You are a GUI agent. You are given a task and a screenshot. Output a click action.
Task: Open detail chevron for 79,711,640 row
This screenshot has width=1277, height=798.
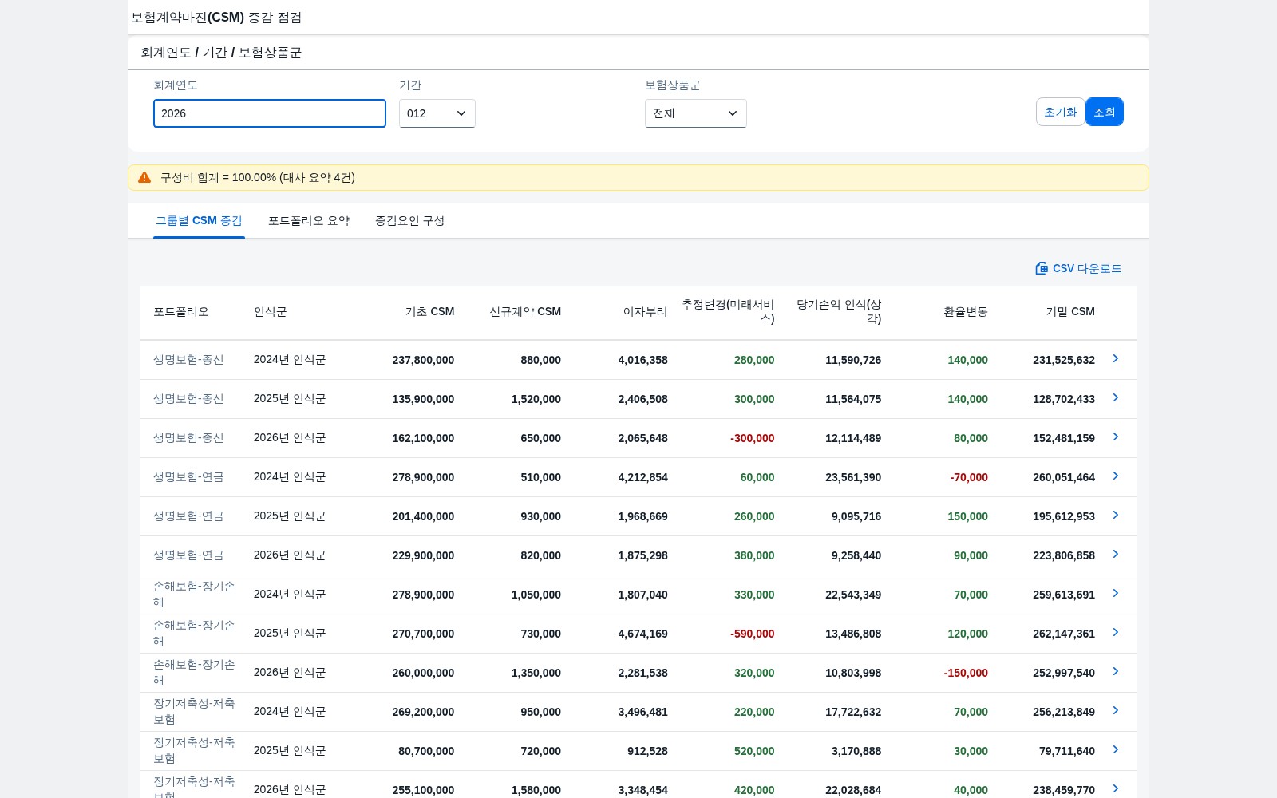[x=1116, y=750]
